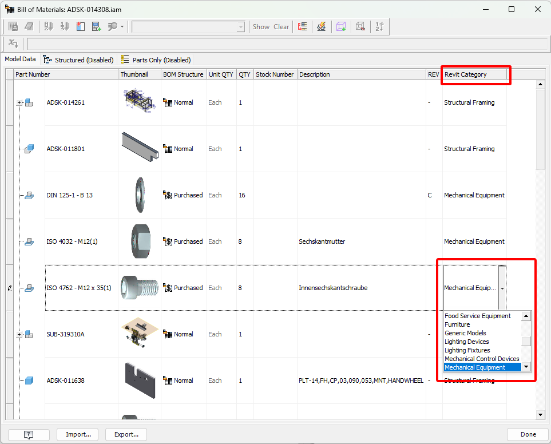Image resolution: width=551 pixels, height=444 pixels.
Task: Click the Description column header
Action: (x=362, y=74)
